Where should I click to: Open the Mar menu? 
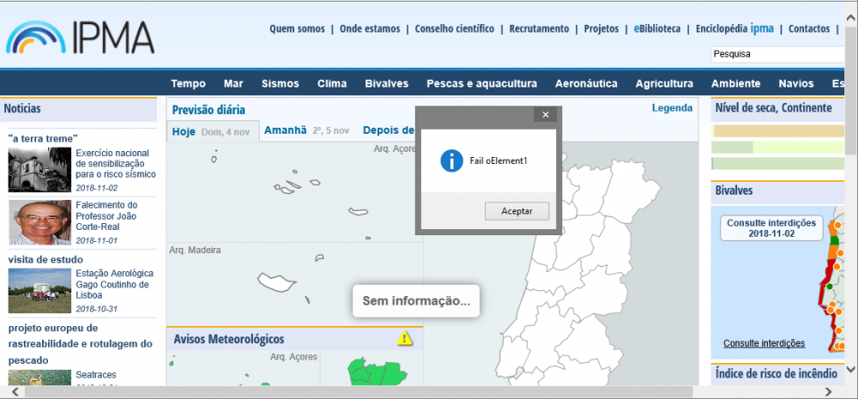pyautogui.click(x=233, y=84)
